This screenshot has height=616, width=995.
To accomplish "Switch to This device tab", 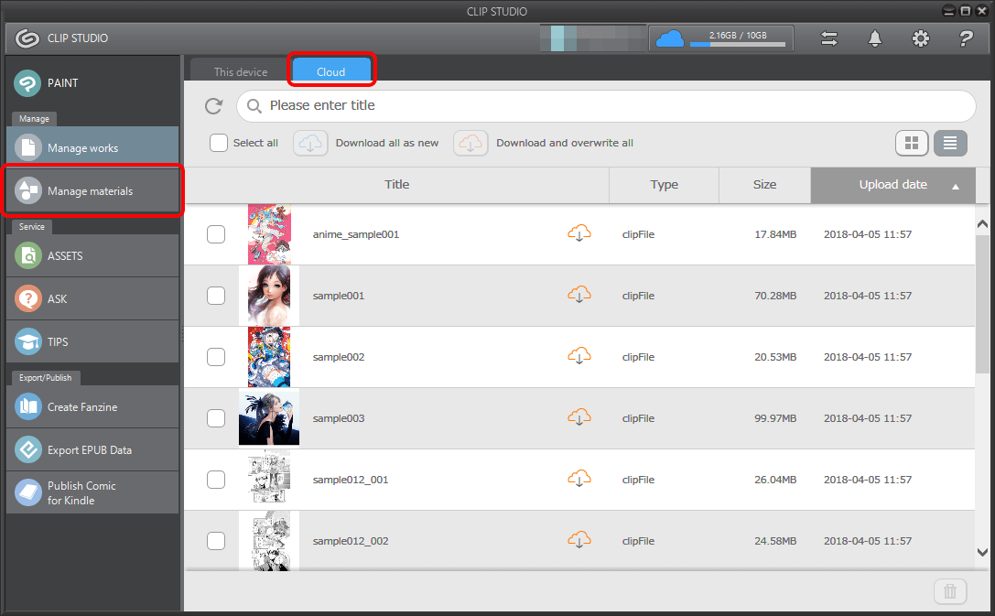I will coord(241,71).
